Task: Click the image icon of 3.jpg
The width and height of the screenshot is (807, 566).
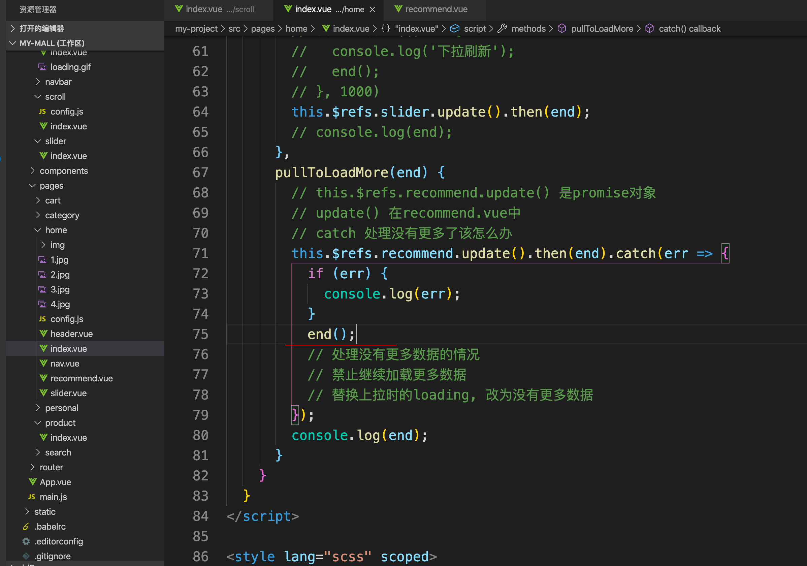Action: coord(42,289)
